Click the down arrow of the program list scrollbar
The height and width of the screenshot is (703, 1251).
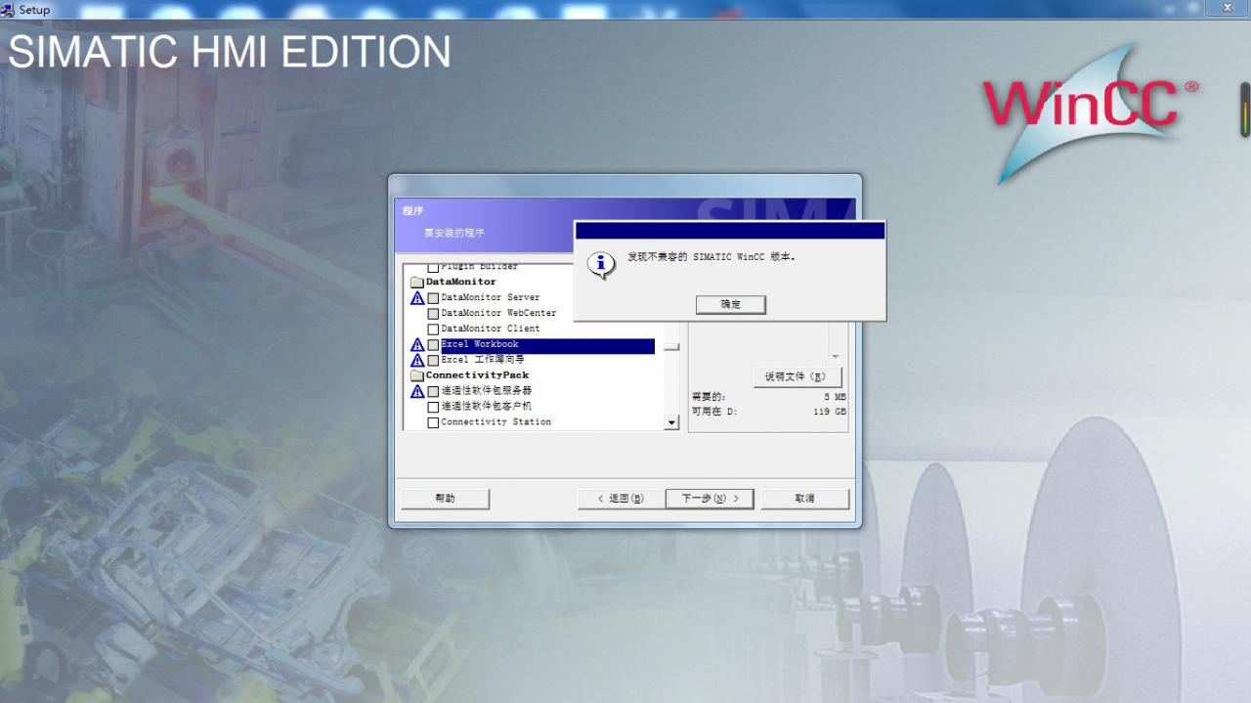coord(671,422)
